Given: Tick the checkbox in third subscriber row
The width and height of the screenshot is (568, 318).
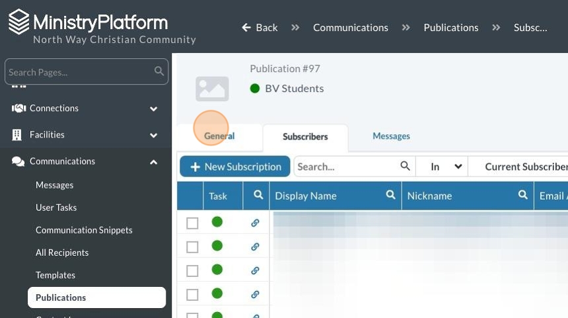Looking at the screenshot, I should [192, 271].
